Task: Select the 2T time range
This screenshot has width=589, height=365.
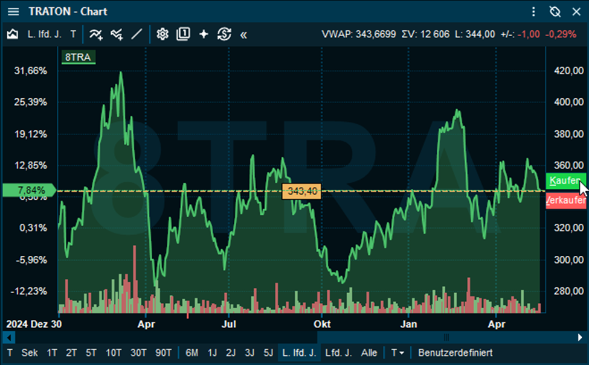Action: pyautogui.click(x=71, y=353)
